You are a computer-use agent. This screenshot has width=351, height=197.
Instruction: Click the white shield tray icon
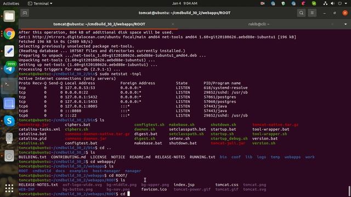(x=283, y=3)
